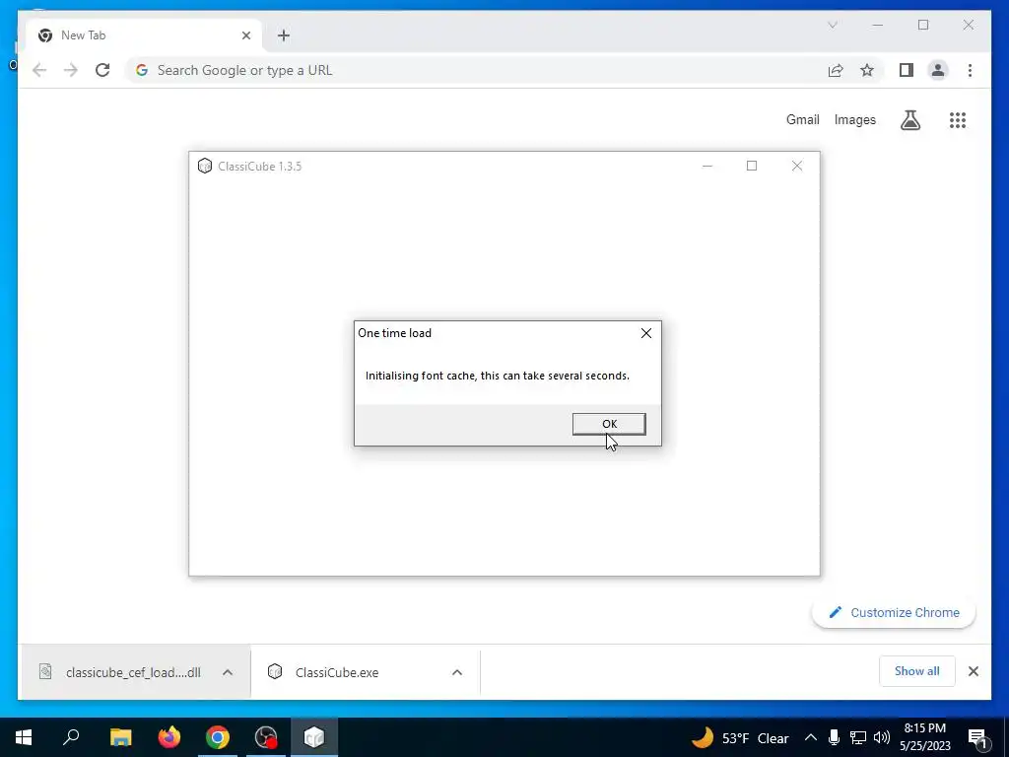
Task: Open the Images link
Action: pos(854,119)
